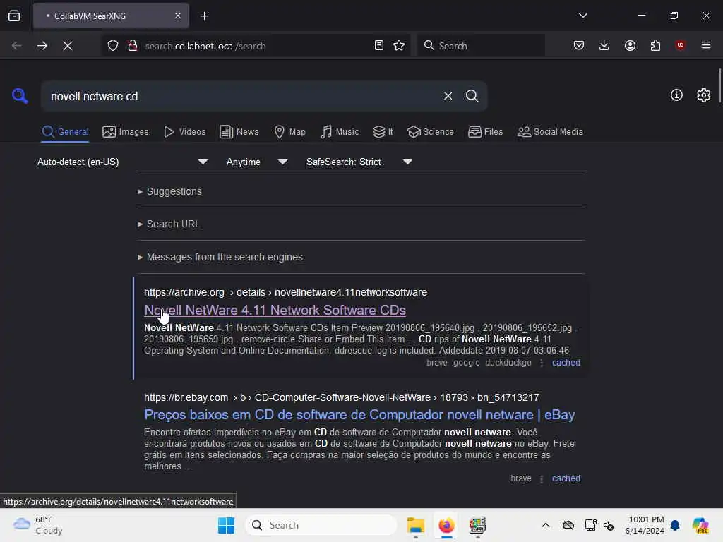Switch to Files category
723x542 pixels.
coord(485,132)
